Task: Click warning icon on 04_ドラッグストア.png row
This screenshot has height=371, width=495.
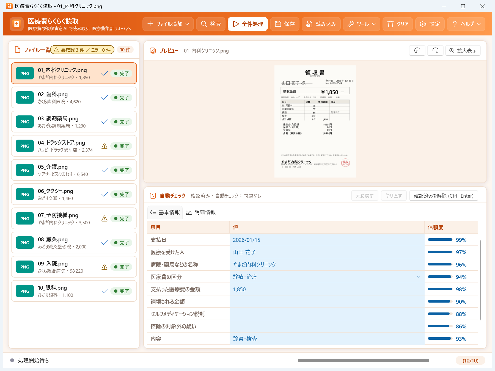Action: [x=105, y=146]
